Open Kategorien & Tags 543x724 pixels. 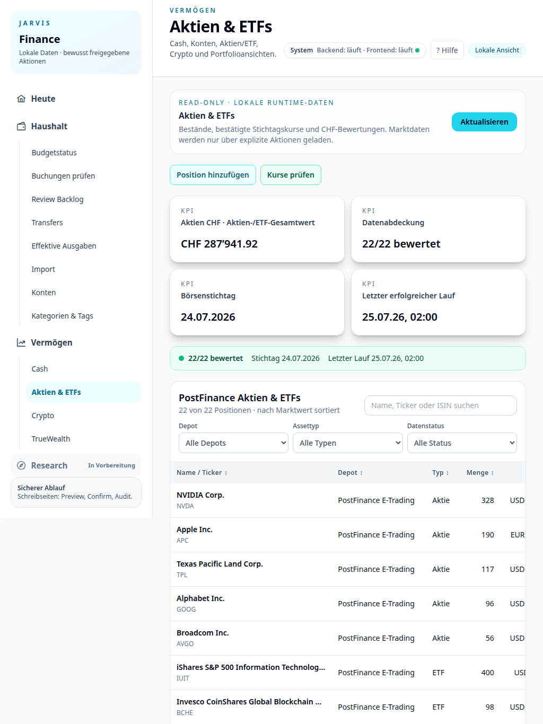[x=83, y=316]
